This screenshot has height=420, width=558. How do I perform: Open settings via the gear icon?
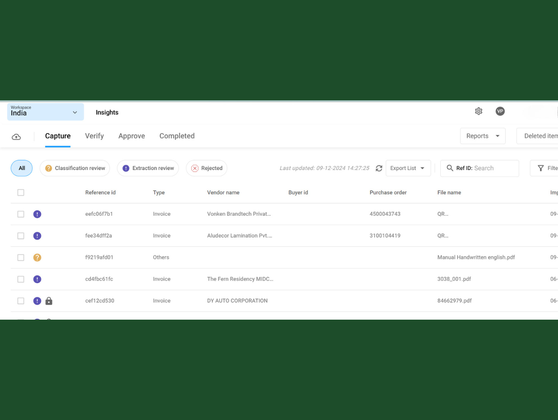(478, 111)
